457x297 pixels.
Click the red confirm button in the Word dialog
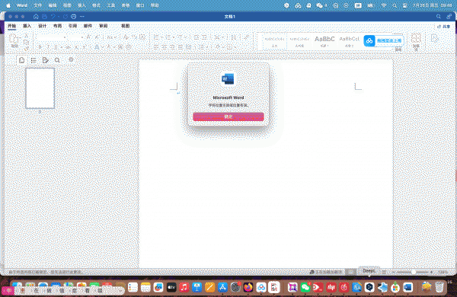228,117
